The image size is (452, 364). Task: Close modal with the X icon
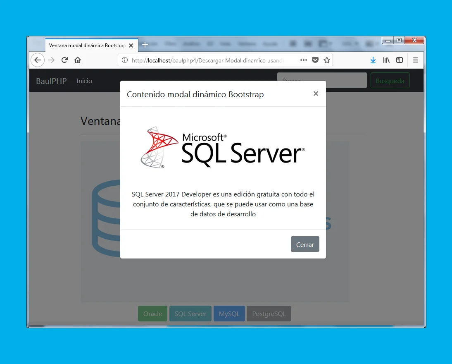coord(316,93)
